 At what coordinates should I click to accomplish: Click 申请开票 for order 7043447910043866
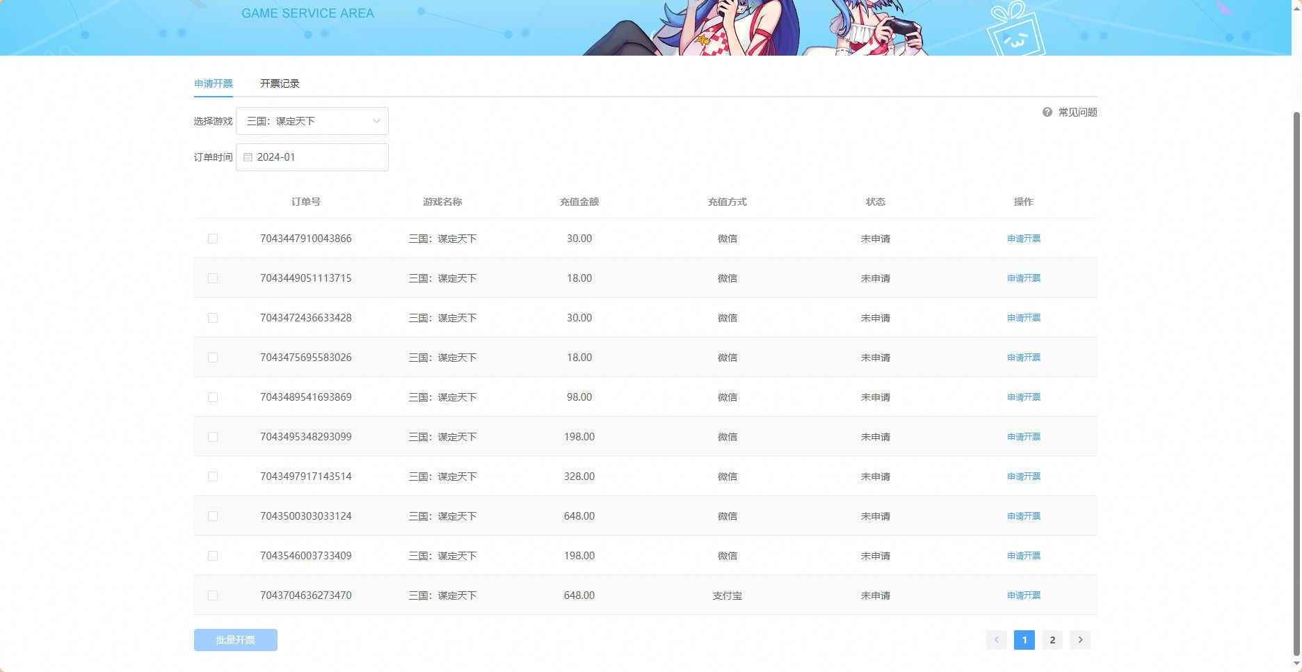1024,239
